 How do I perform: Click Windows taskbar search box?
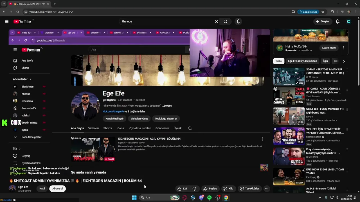pos(160,198)
